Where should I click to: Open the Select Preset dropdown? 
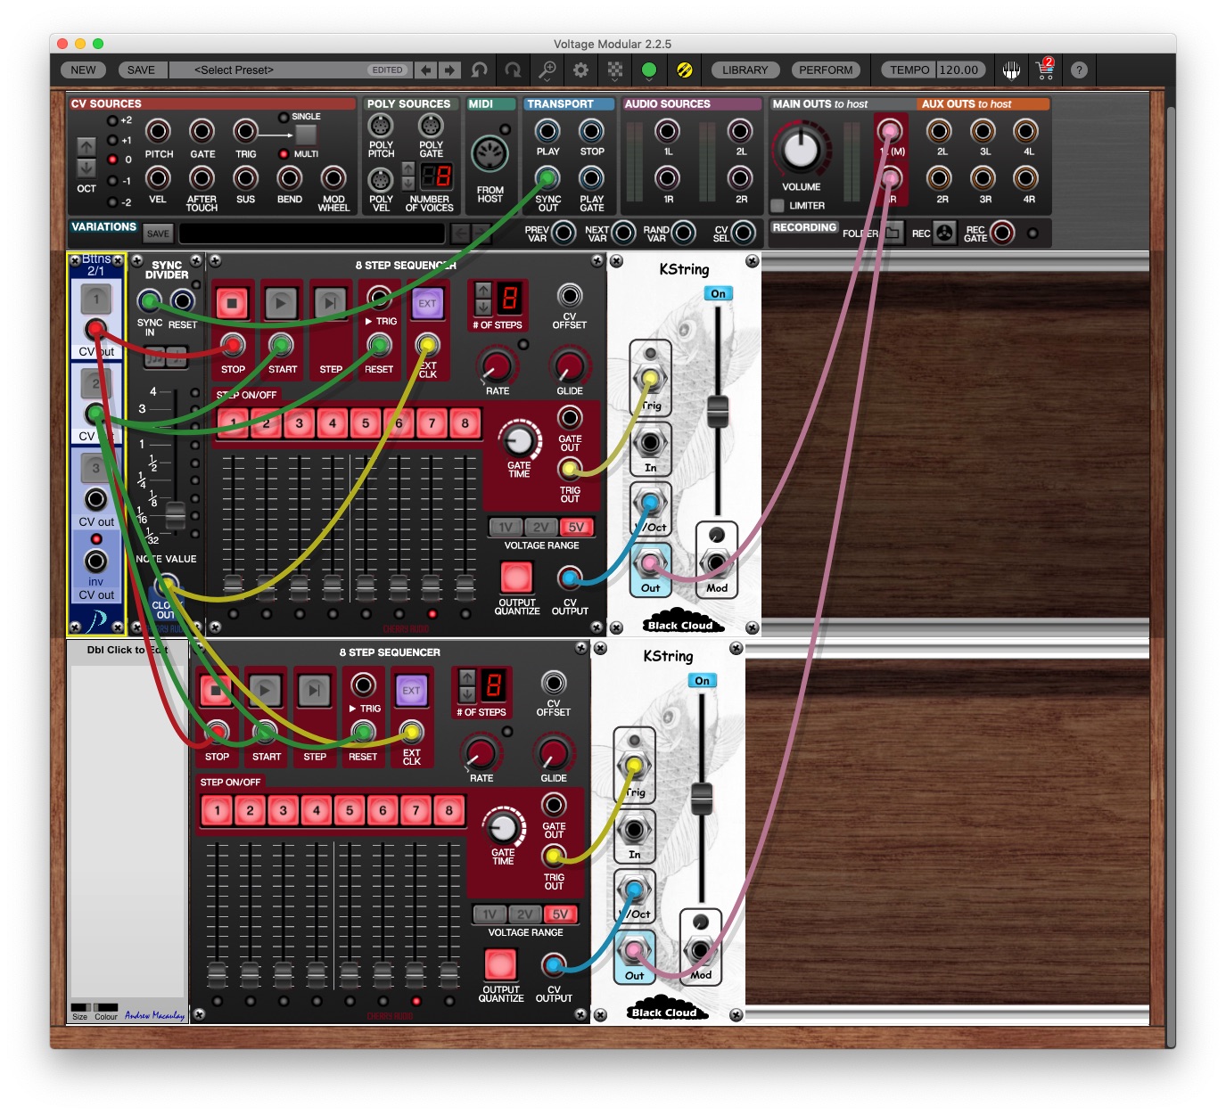(x=290, y=70)
